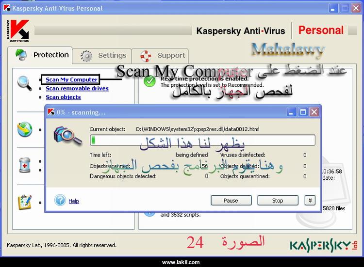The image size is (364, 267).
Task: Click the Kaspersky lab logo at bottom
Action: [323, 246]
